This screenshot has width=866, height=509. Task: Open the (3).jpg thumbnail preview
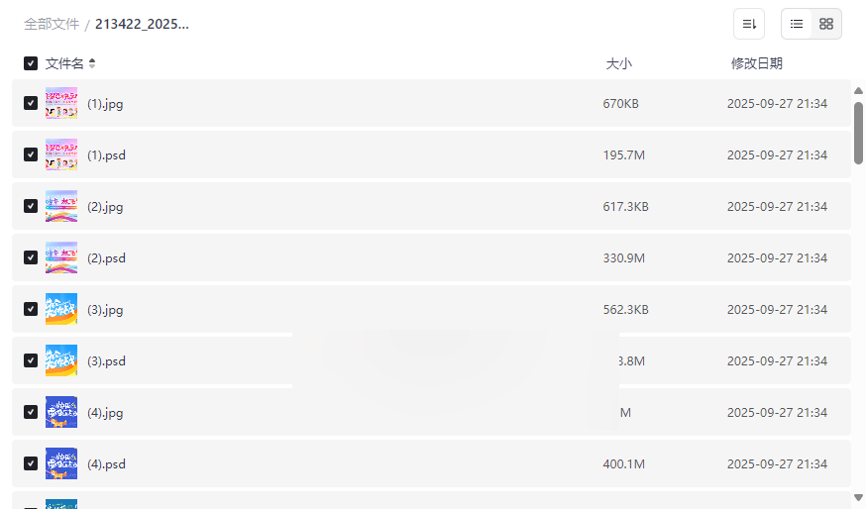tap(61, 309)
